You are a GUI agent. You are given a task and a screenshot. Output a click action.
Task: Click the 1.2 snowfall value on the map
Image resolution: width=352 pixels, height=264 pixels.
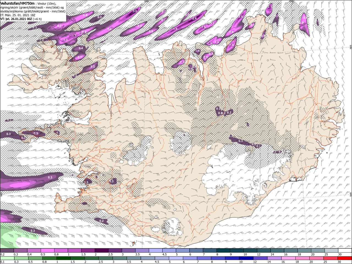pos(182,63)
